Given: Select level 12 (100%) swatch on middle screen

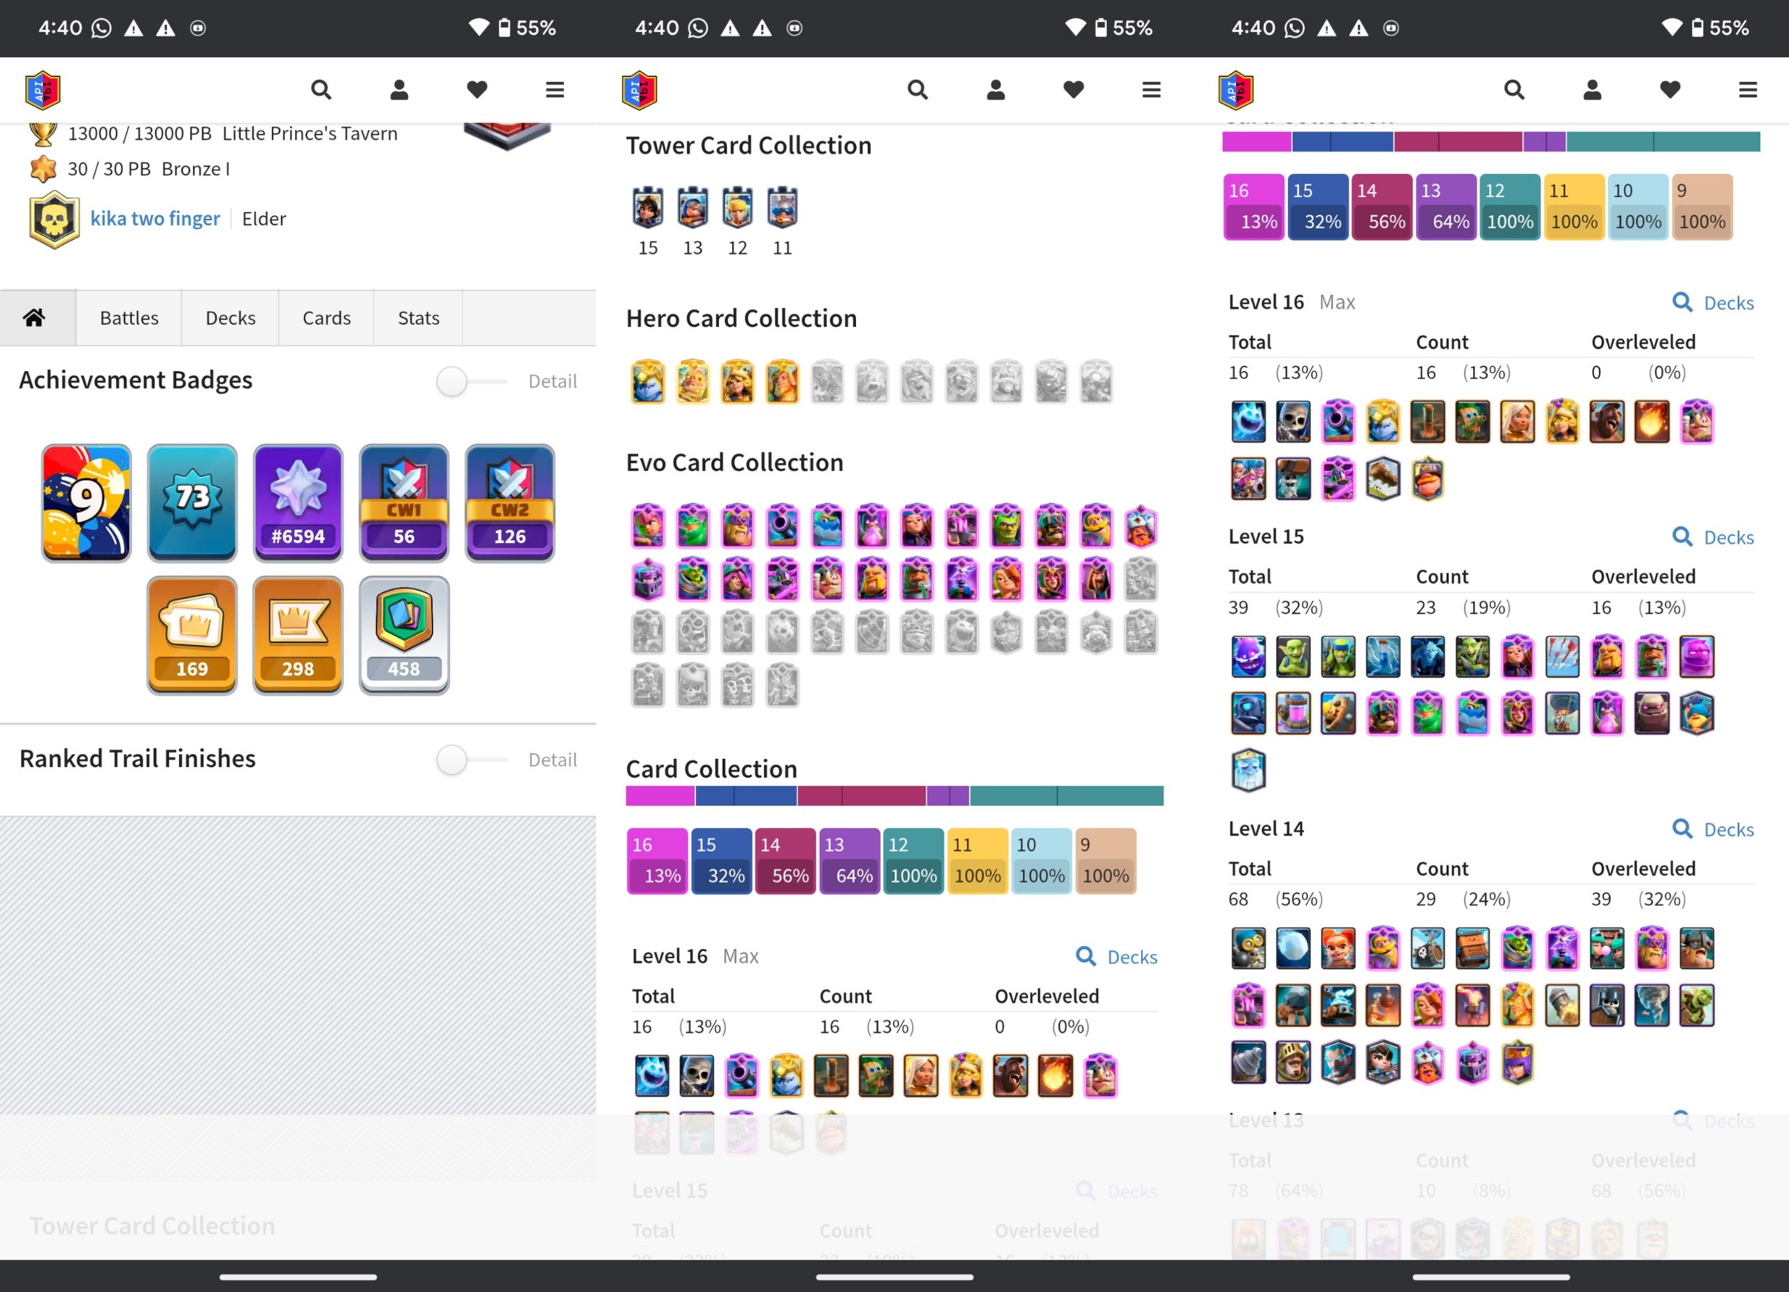Looking at the screenshot, I should click(913, 861).
